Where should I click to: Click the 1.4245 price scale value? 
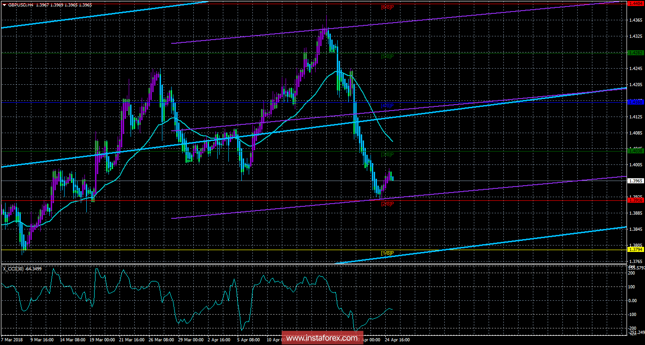coord(636,69)
